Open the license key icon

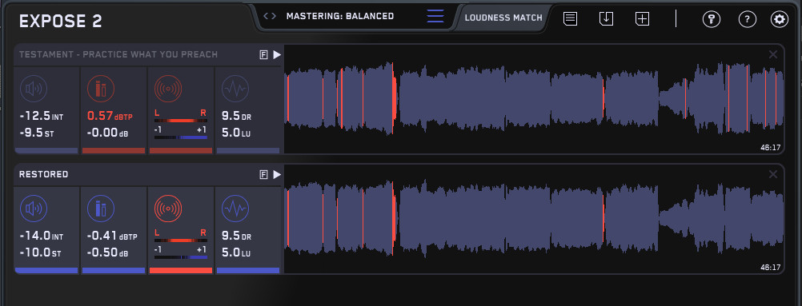711,19
